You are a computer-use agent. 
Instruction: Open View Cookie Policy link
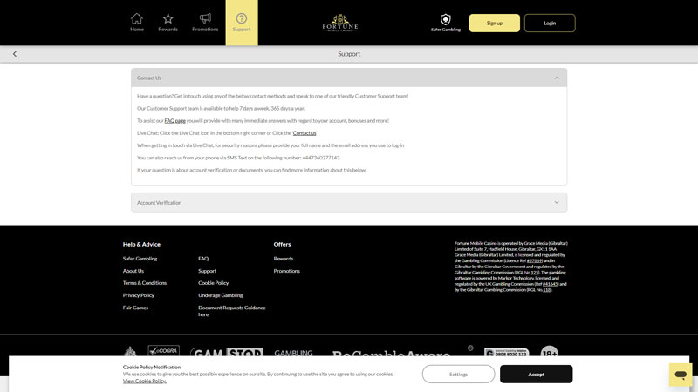tap(145, 382)
